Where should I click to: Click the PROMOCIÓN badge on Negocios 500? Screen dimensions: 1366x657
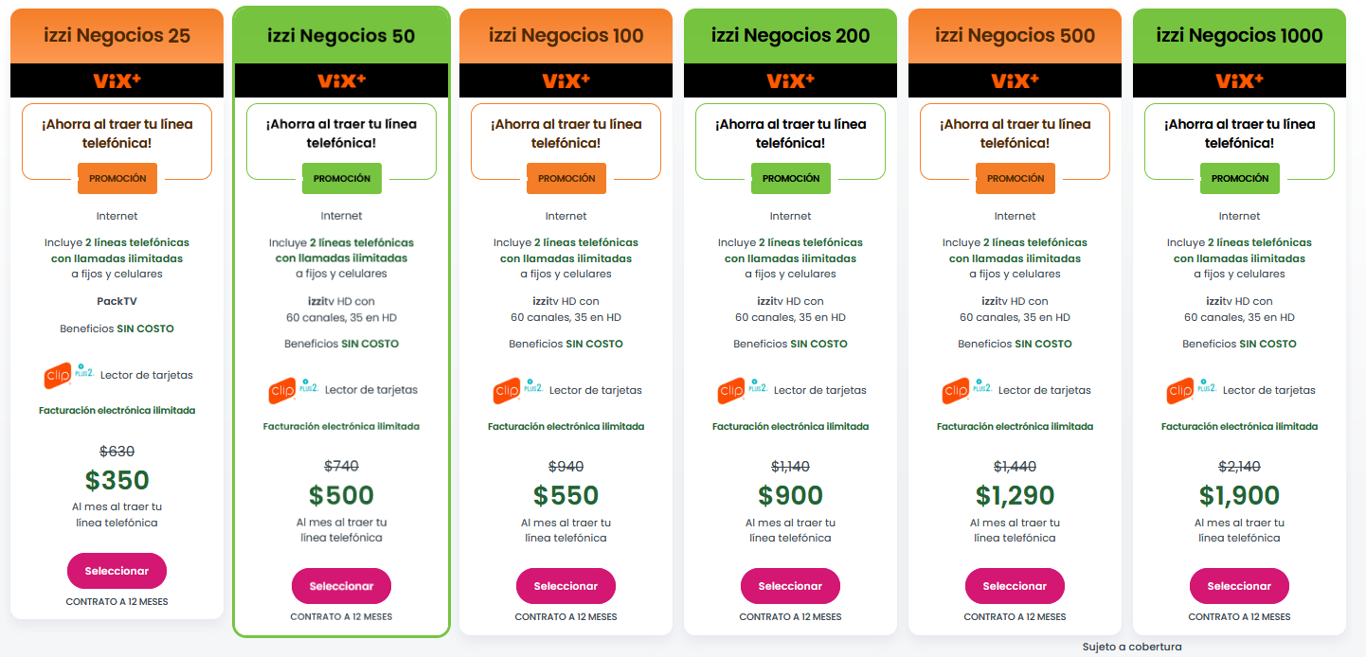click(1016, 178)
